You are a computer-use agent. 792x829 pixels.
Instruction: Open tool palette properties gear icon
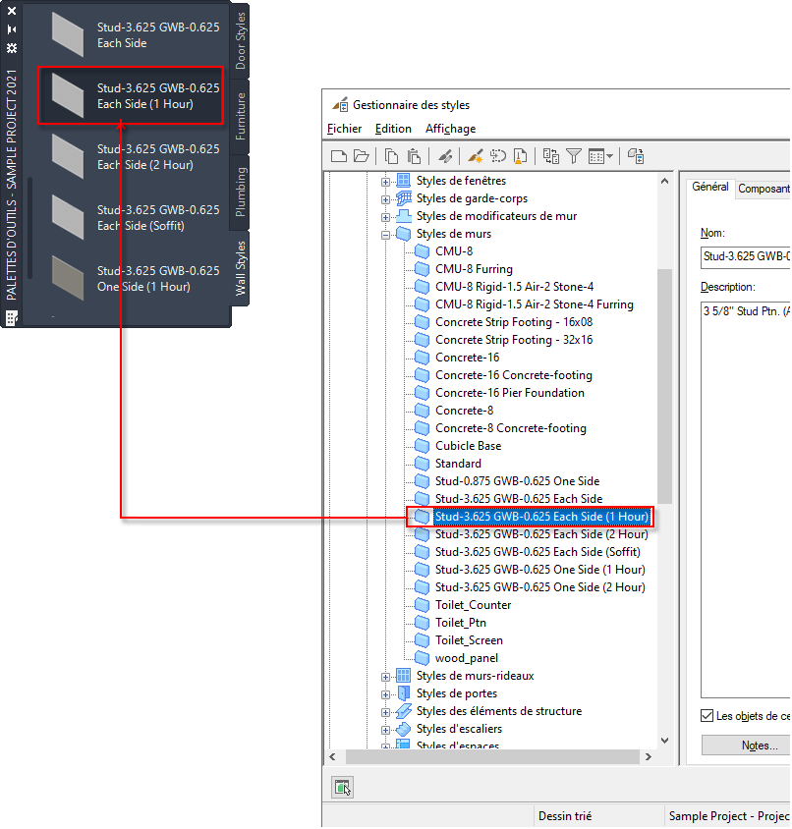click(x=12, y=48)
